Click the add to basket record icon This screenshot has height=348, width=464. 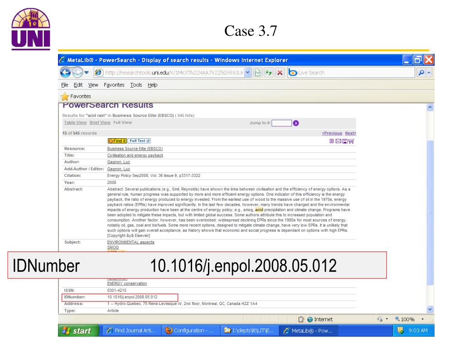[331, 141]
